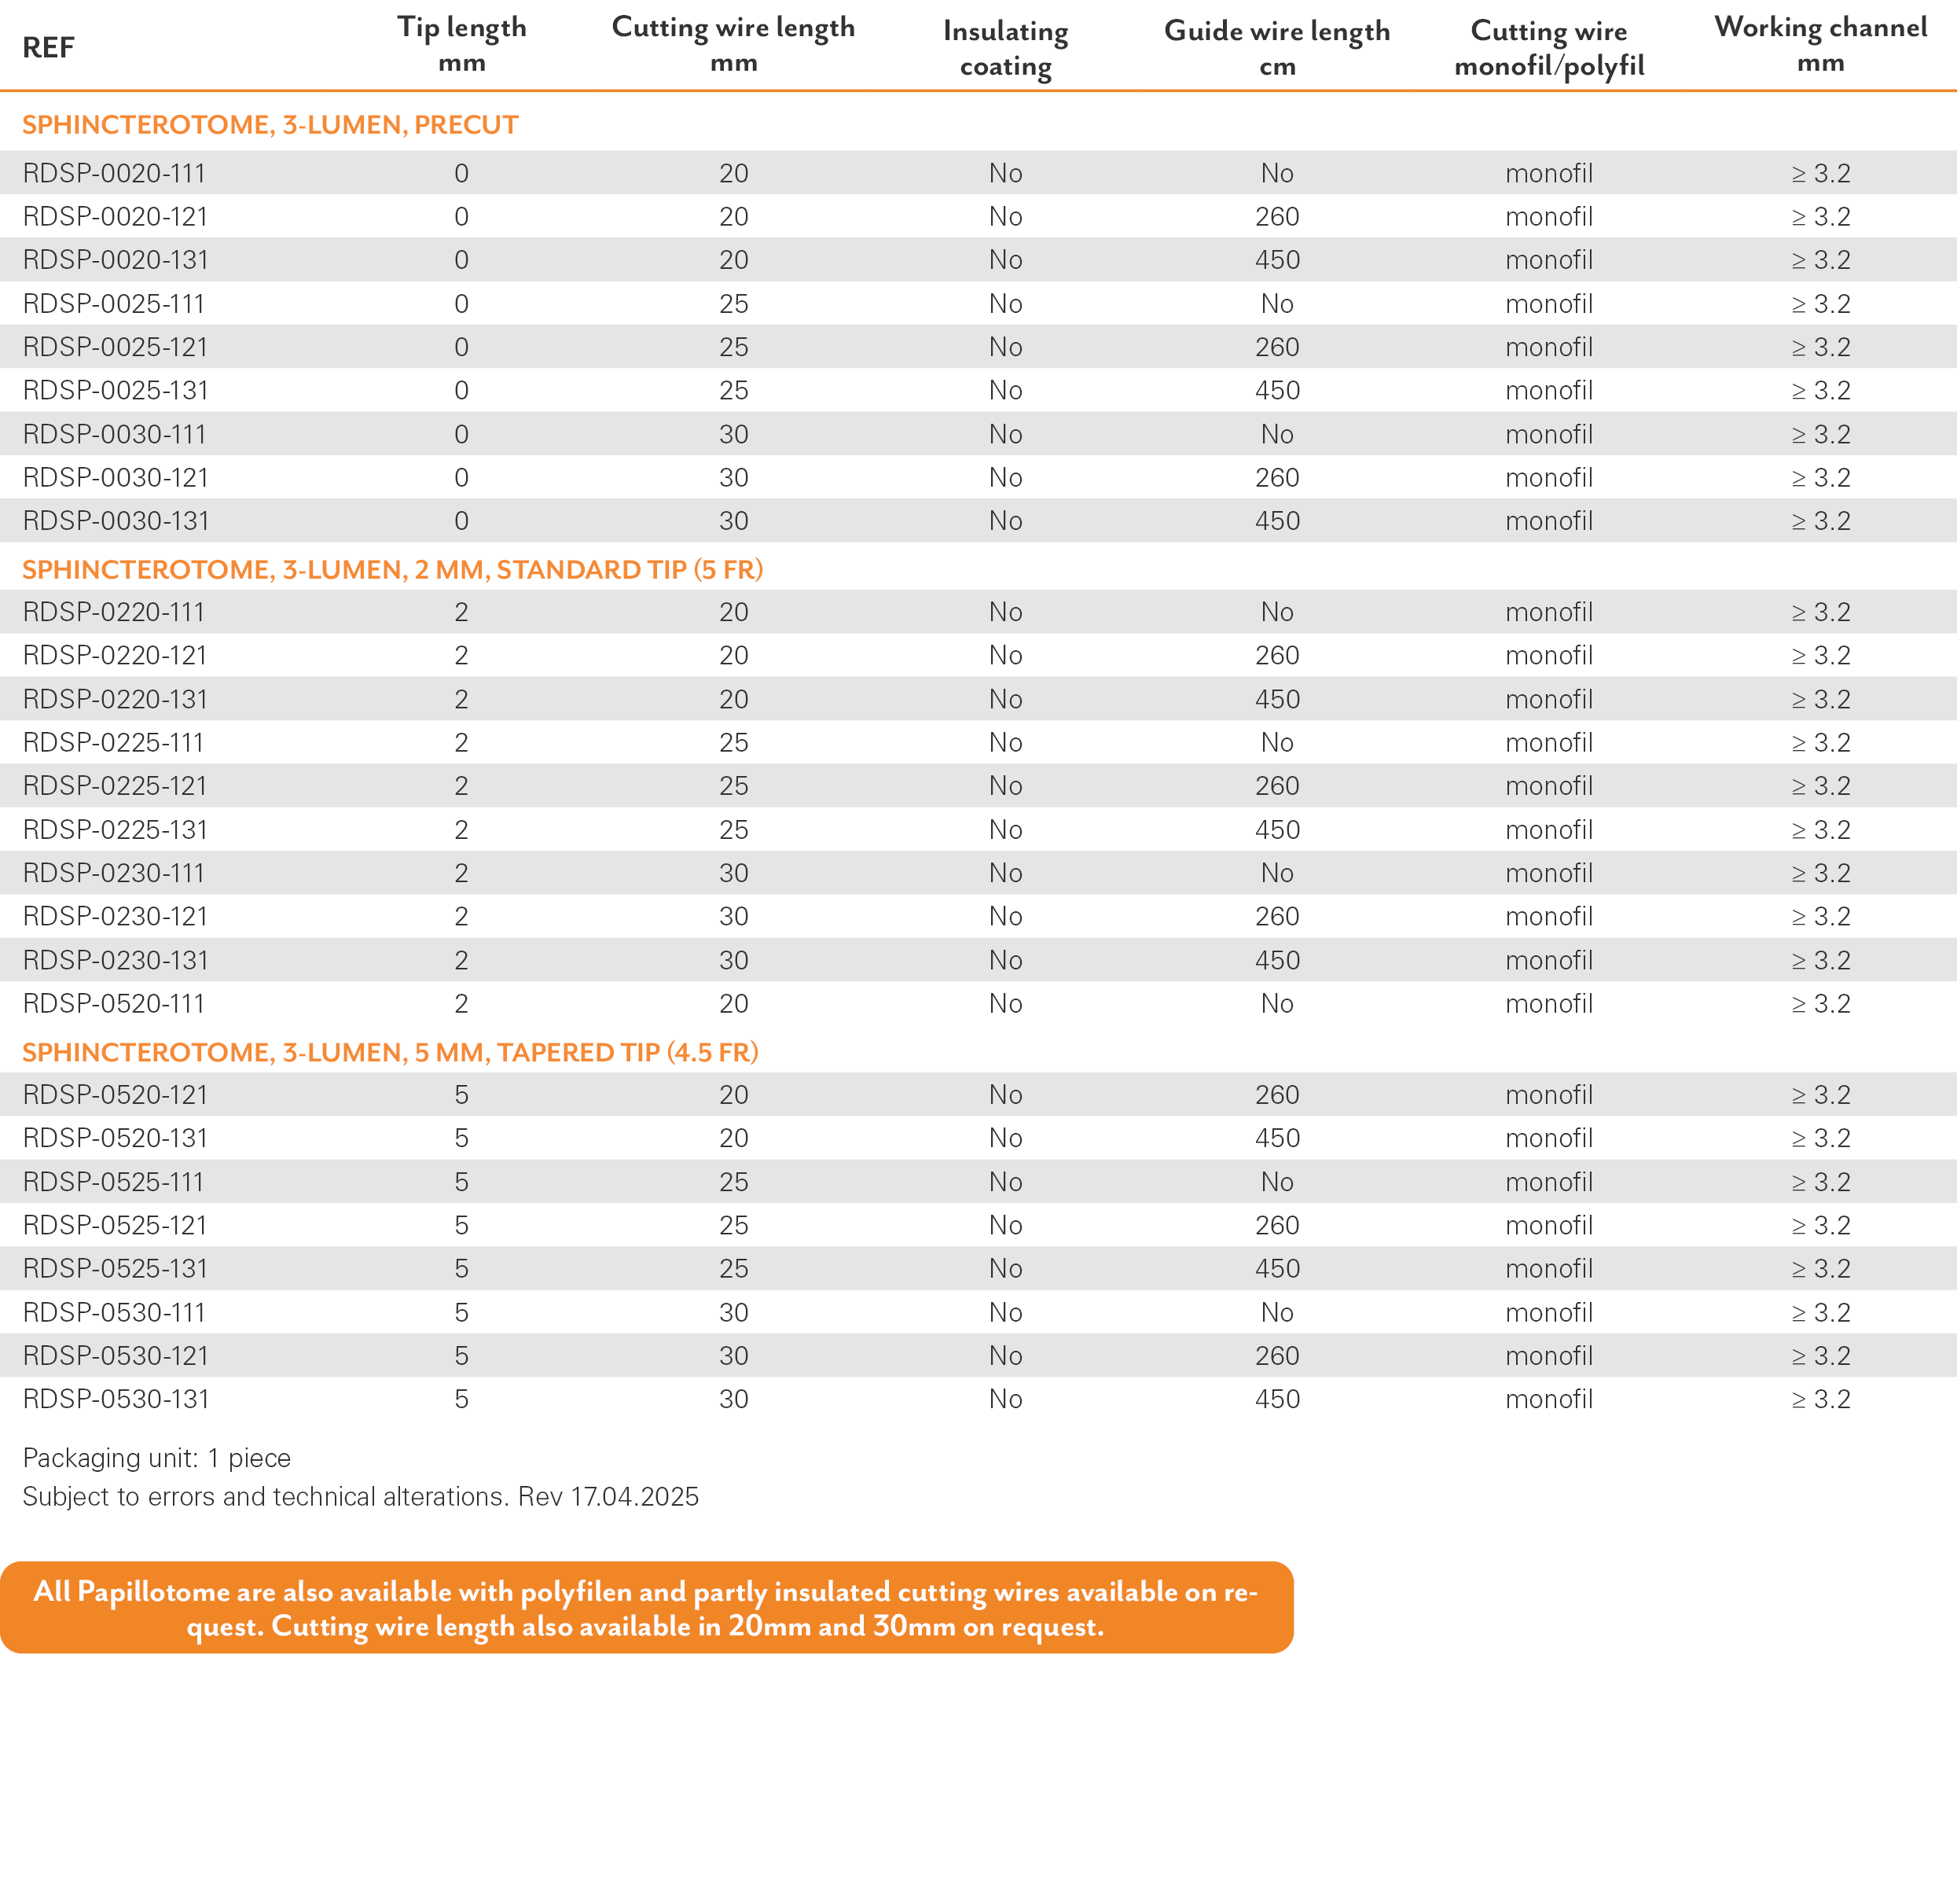The image size is (1957, 1887).
Task: Click reference RDSP-0225-121
Action: click(x=116, y=786)
